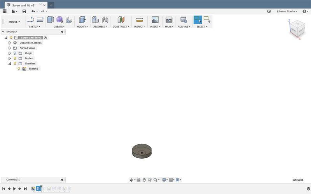
Task: Open the MAKE menu
Action: pos(169,26)
